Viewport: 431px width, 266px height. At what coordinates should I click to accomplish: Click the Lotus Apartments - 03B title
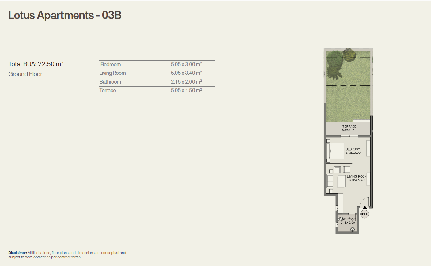click(65, 15)
